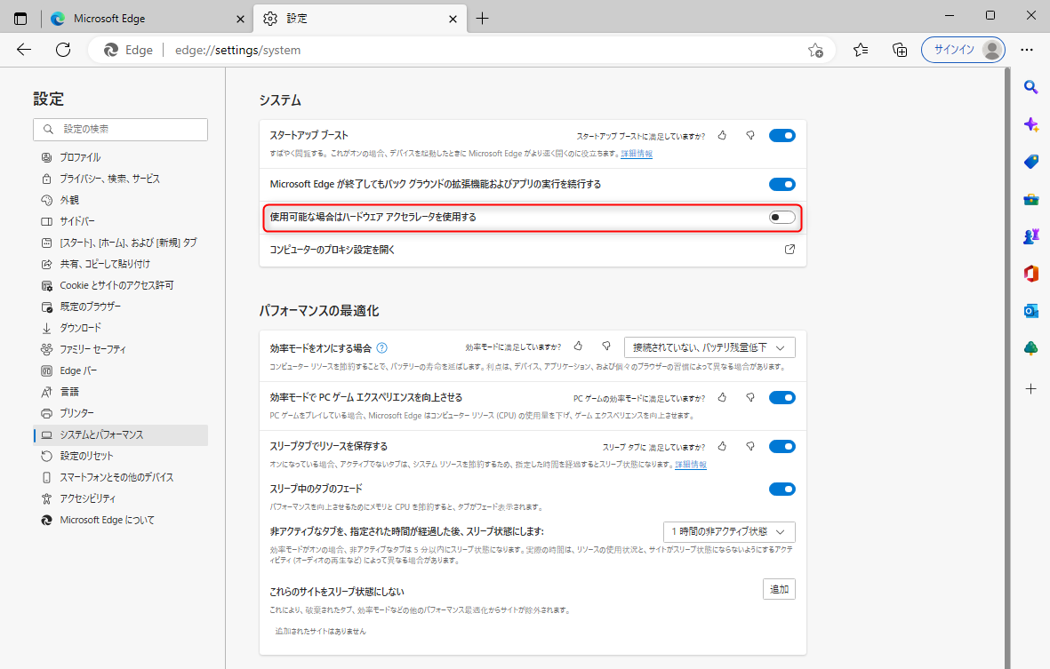Disable スリープ中のタブのフェード toggle
This screenshot has width=1050, height=669.
[781, 489]
